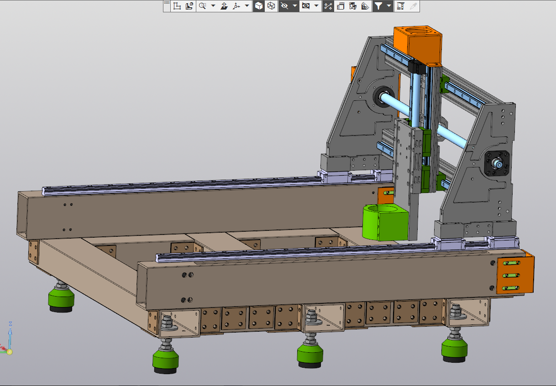Open the filter funnel dropdown arrow
556x386 pixels.
(389, 6)
